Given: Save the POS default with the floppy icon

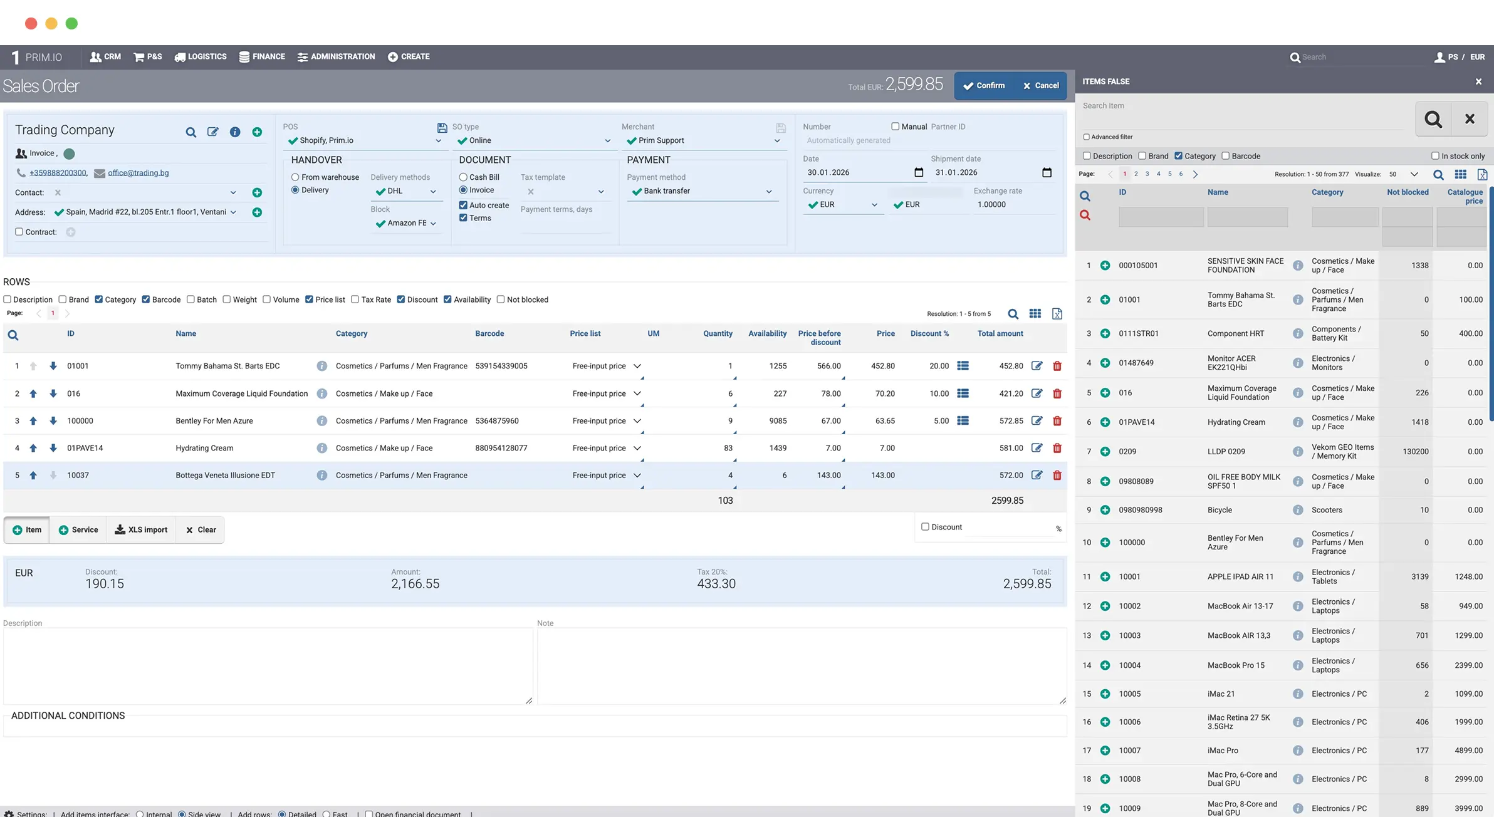Looking at the screenshot, I should 442,128.
